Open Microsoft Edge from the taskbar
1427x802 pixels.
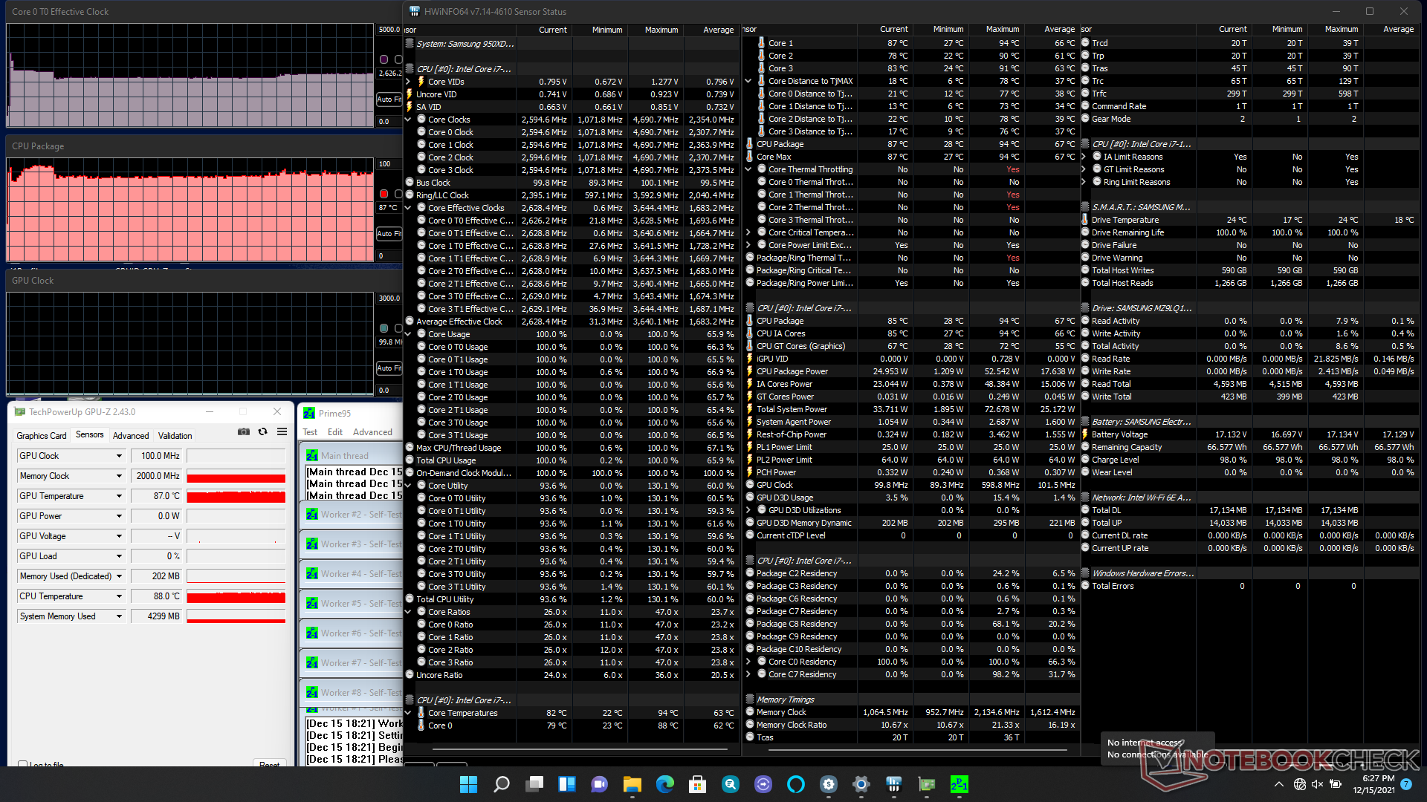(x=664, y=784)
